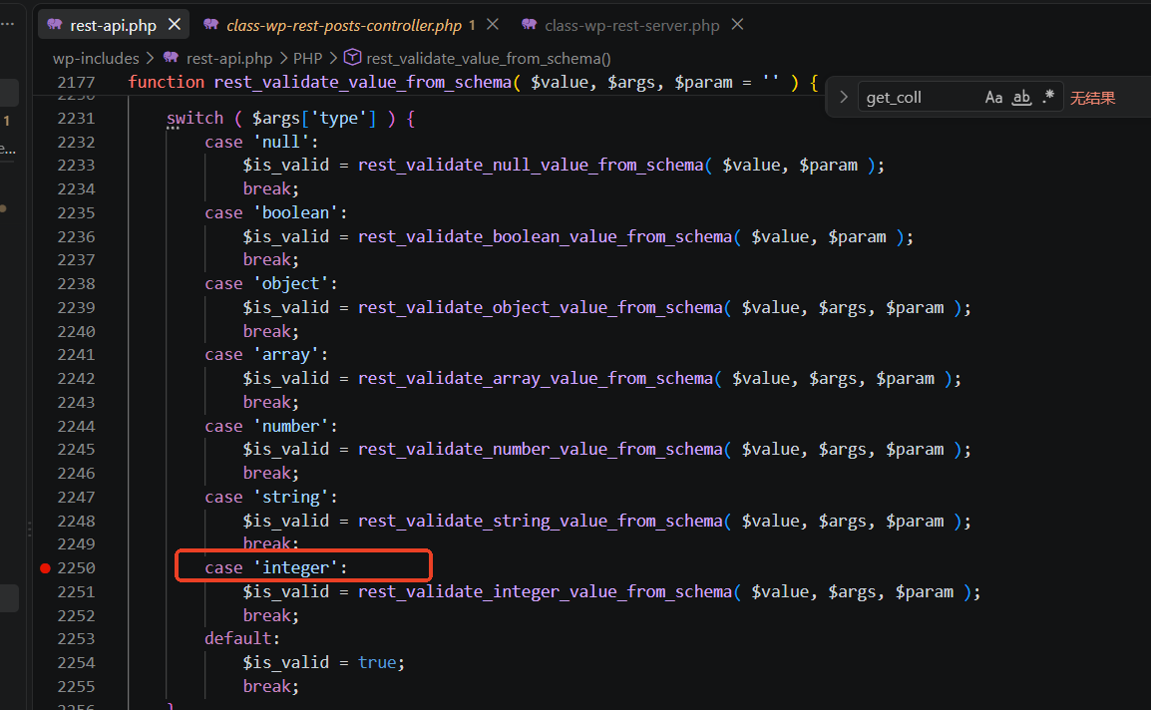
Task: Click rest_validate_array_value_from_schema call
Action: click(536, 379)
